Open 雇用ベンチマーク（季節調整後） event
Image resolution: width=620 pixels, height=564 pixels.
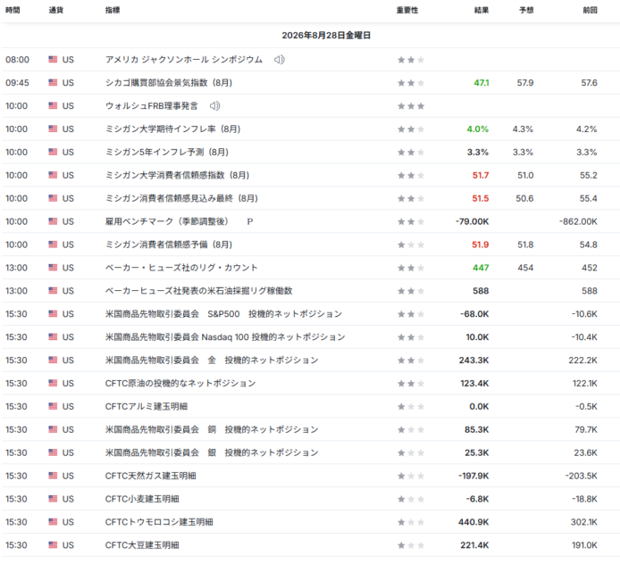[167, 221]
